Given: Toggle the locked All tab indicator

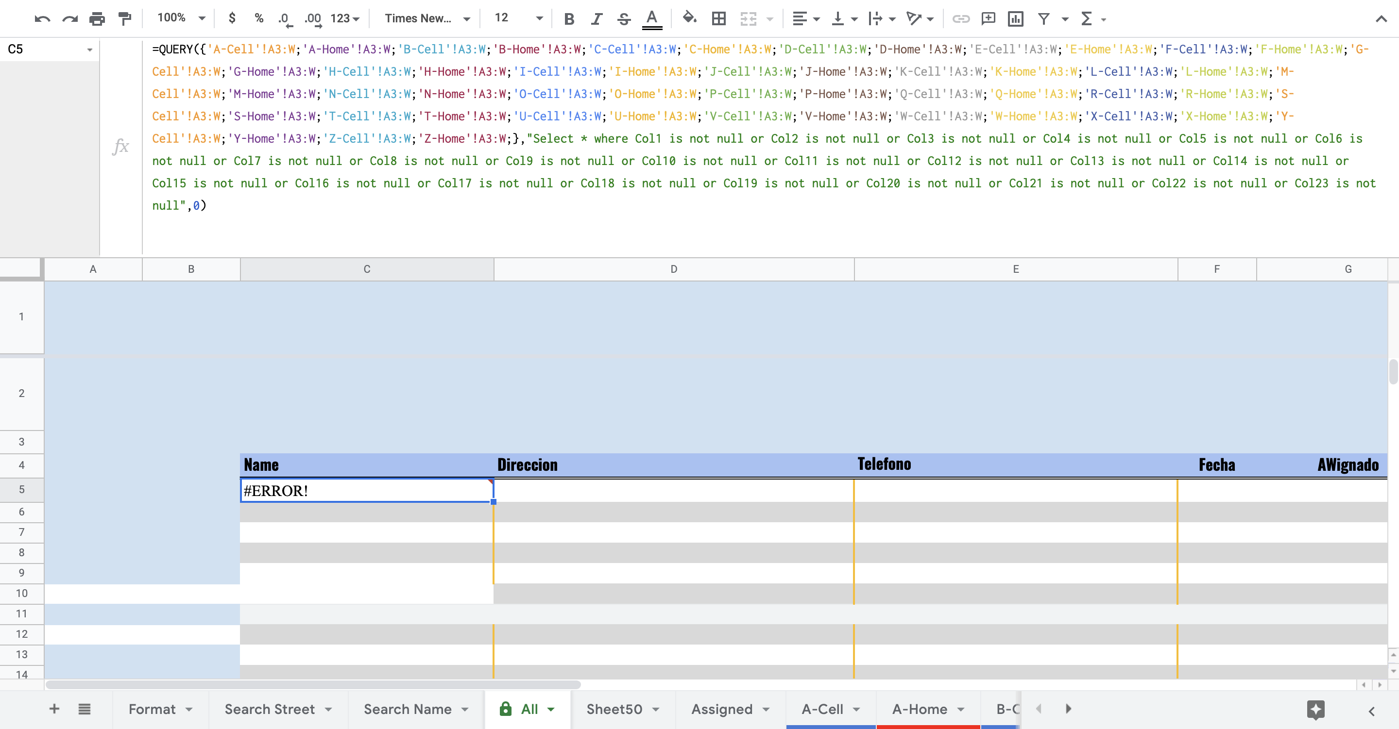Looking at the screenshot, I should coord(505,709).
